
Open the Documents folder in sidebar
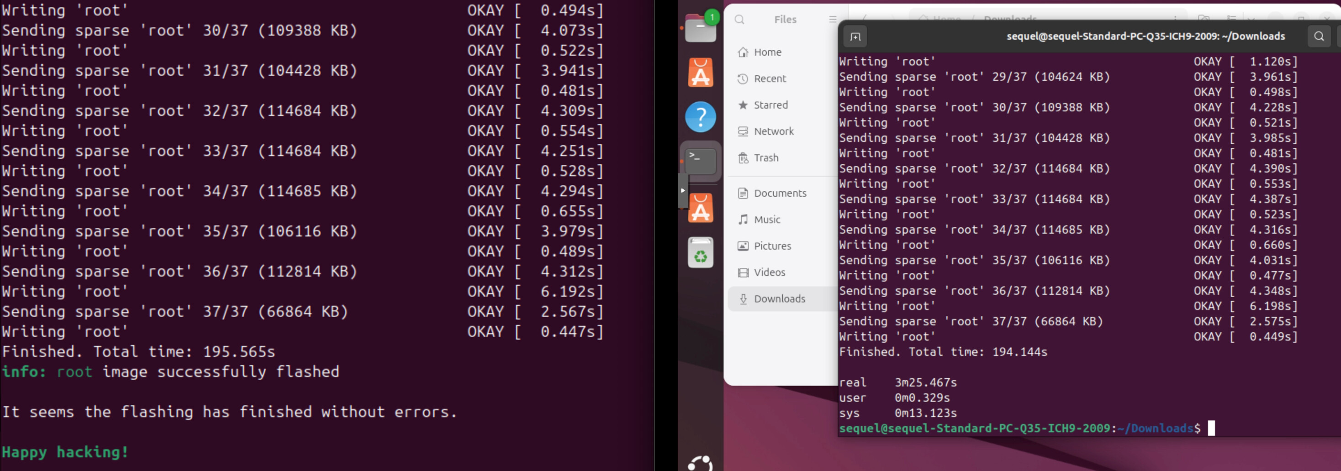780,193
